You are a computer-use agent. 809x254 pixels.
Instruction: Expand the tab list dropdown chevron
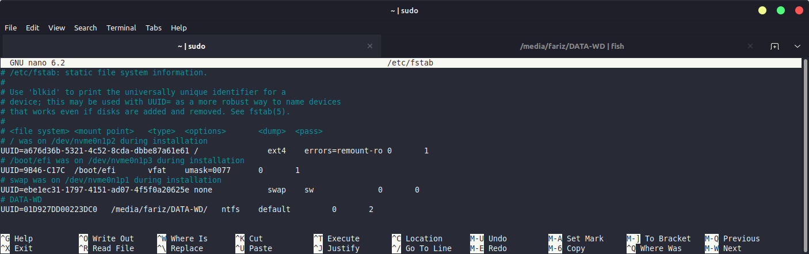797,46
